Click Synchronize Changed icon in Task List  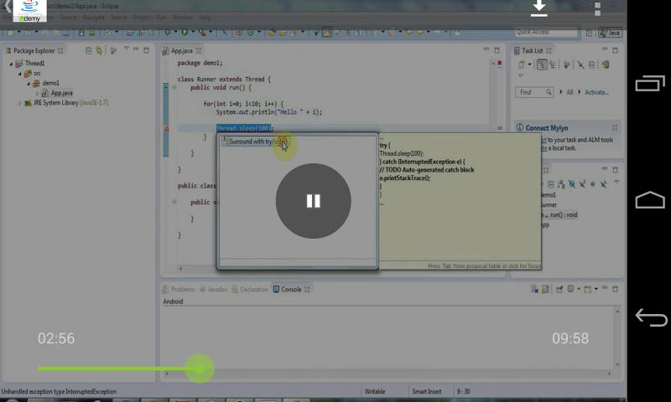[605, 64]
